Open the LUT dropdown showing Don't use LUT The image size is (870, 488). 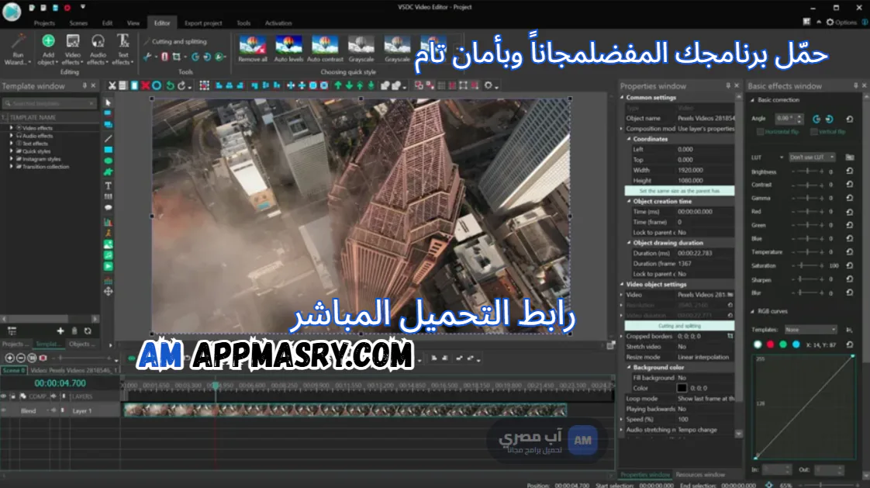coord(812,157)
